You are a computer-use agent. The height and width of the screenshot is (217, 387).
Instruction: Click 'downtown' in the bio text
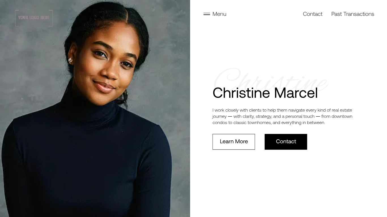(342, 116)
